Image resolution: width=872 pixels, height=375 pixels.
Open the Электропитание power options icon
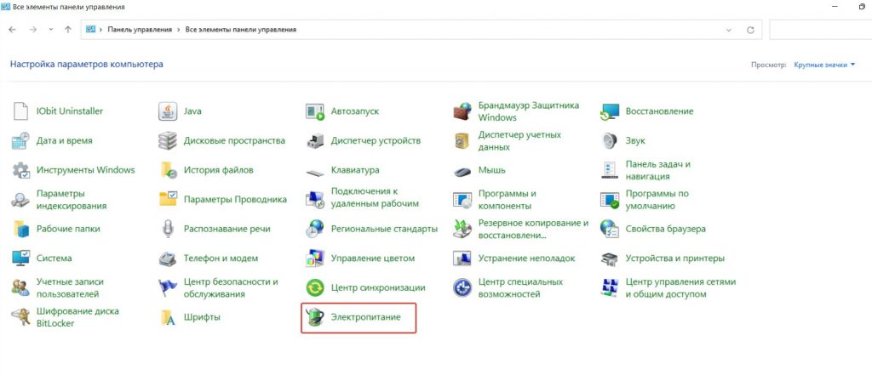point(315,317)
